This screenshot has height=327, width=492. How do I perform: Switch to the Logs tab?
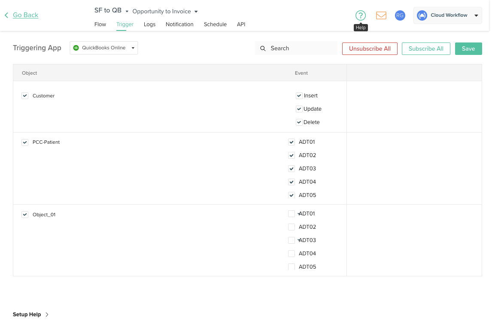click(149, 24)
